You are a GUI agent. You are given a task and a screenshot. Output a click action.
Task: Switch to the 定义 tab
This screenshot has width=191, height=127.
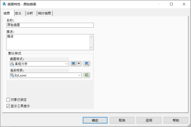[20, 13]
